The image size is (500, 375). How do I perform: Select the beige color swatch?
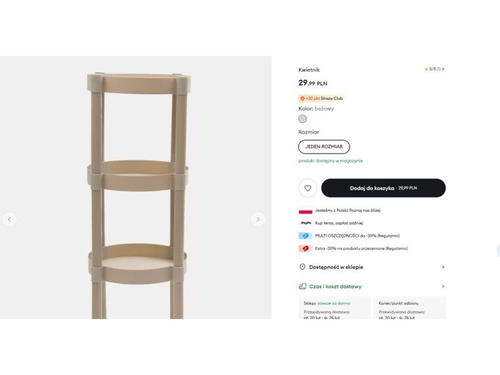coord(303,119)
